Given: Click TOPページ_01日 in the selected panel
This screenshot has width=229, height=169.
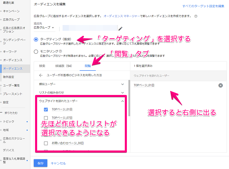Looking at the screenshot, I should pos(144,85).
